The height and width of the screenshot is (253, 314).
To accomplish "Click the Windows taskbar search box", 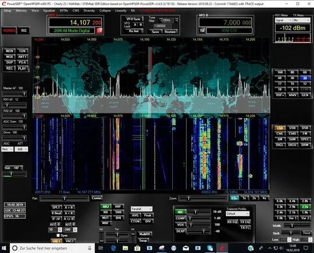I will (x=52, y=248).
